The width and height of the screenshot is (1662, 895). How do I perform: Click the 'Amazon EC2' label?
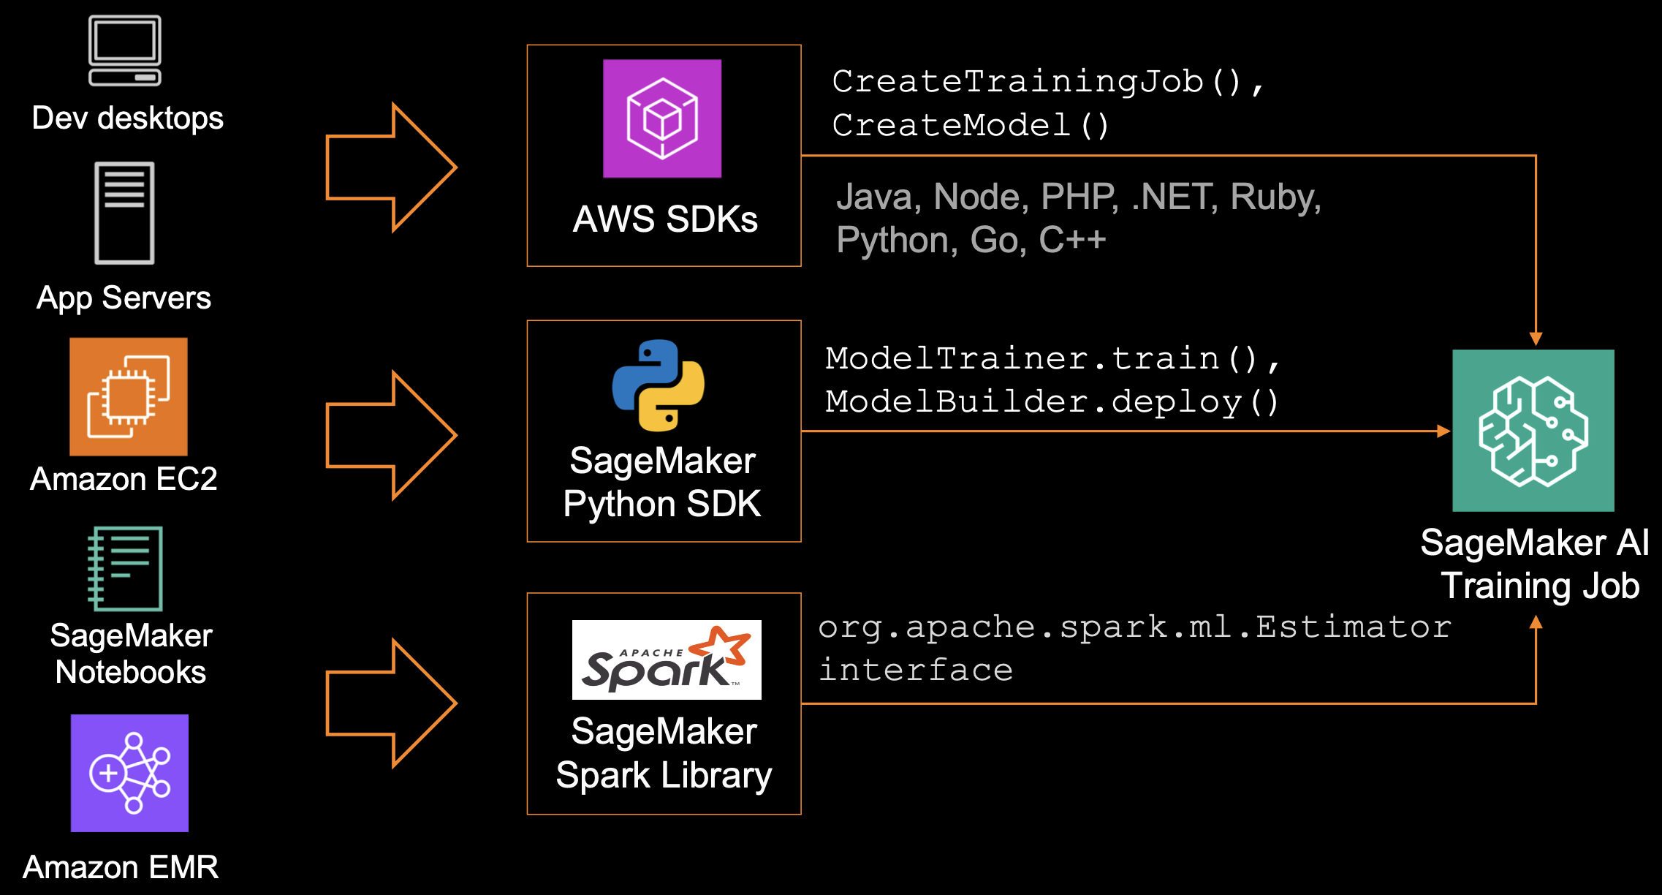pyautogui.click(x=124, y=479)
